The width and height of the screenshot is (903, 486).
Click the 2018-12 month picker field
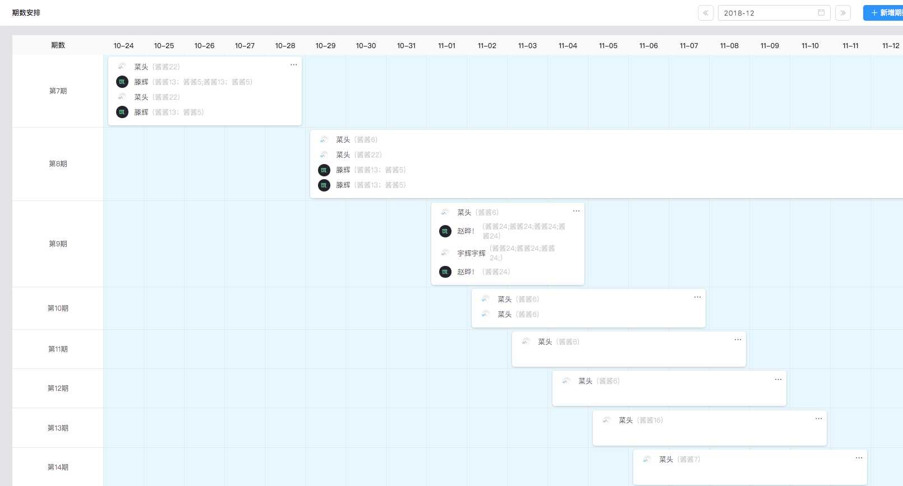[774, 13]
